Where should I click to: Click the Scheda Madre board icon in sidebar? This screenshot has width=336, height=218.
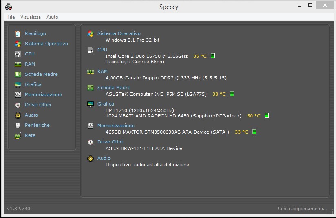click(x=18, y=74)
